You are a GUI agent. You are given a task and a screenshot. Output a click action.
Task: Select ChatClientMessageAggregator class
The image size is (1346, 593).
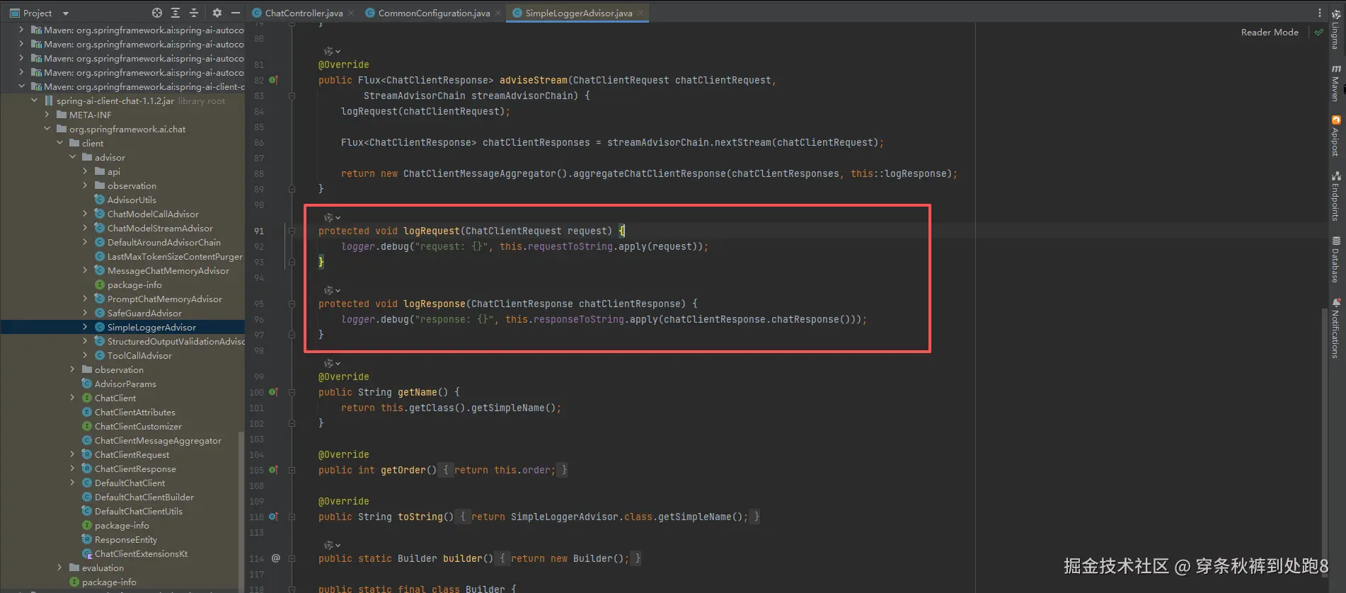tap(158, 440)
